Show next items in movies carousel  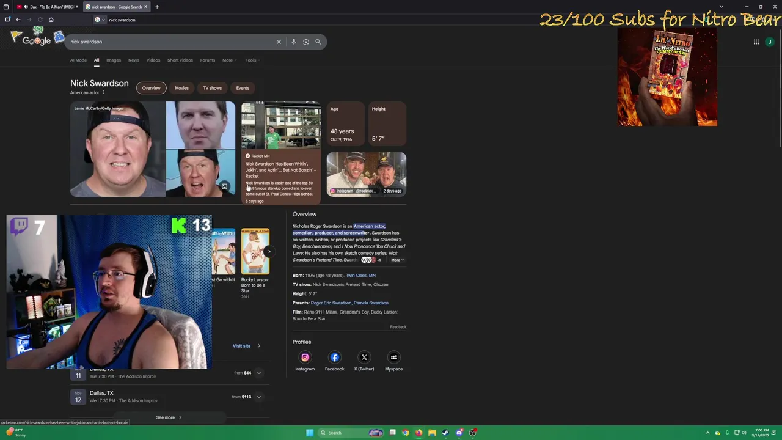coord(268,251)
